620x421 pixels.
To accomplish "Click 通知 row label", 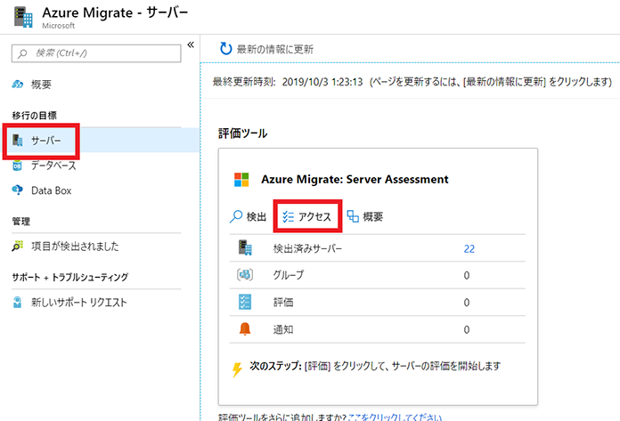I will pos(283,329).
